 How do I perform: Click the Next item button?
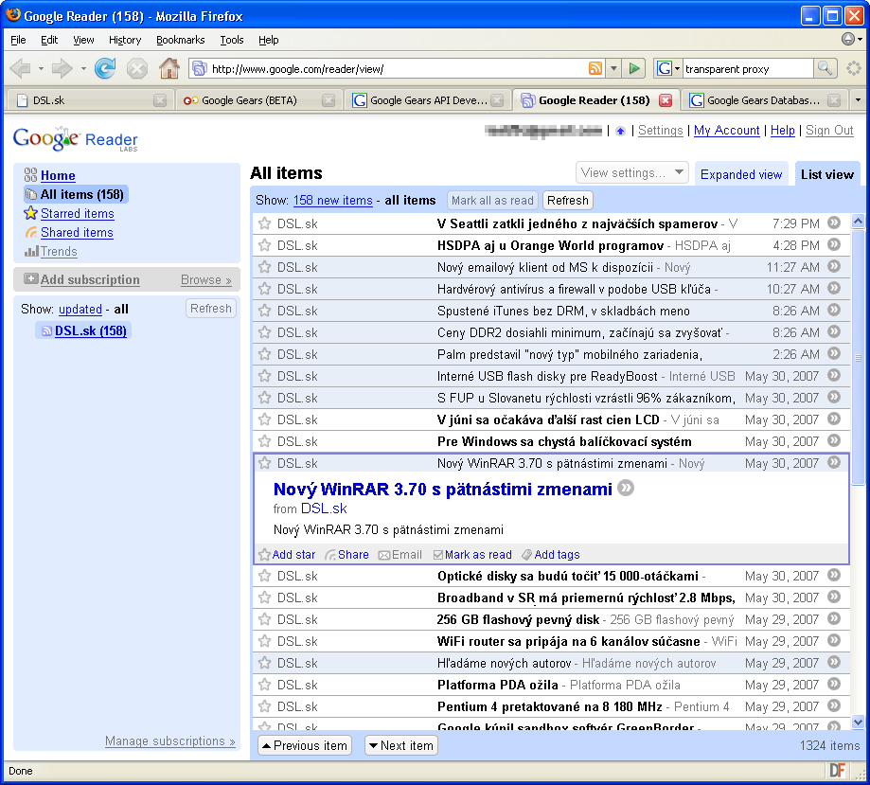point(400,745)
